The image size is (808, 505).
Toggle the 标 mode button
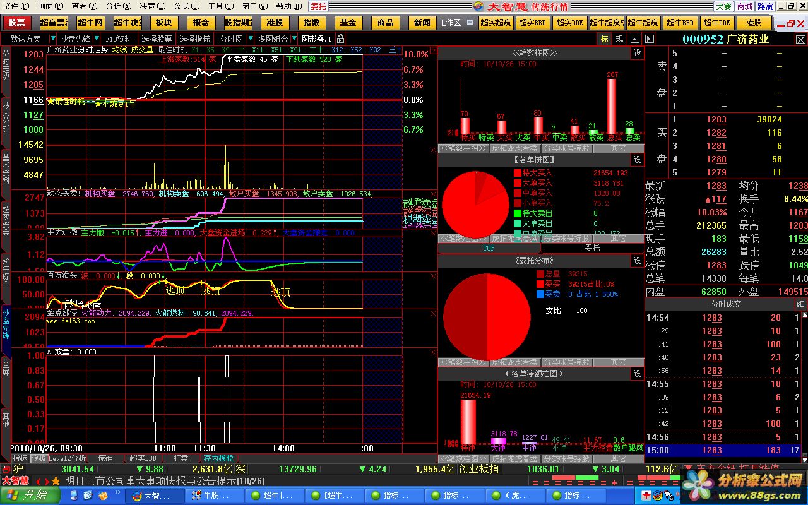(605, 39)
